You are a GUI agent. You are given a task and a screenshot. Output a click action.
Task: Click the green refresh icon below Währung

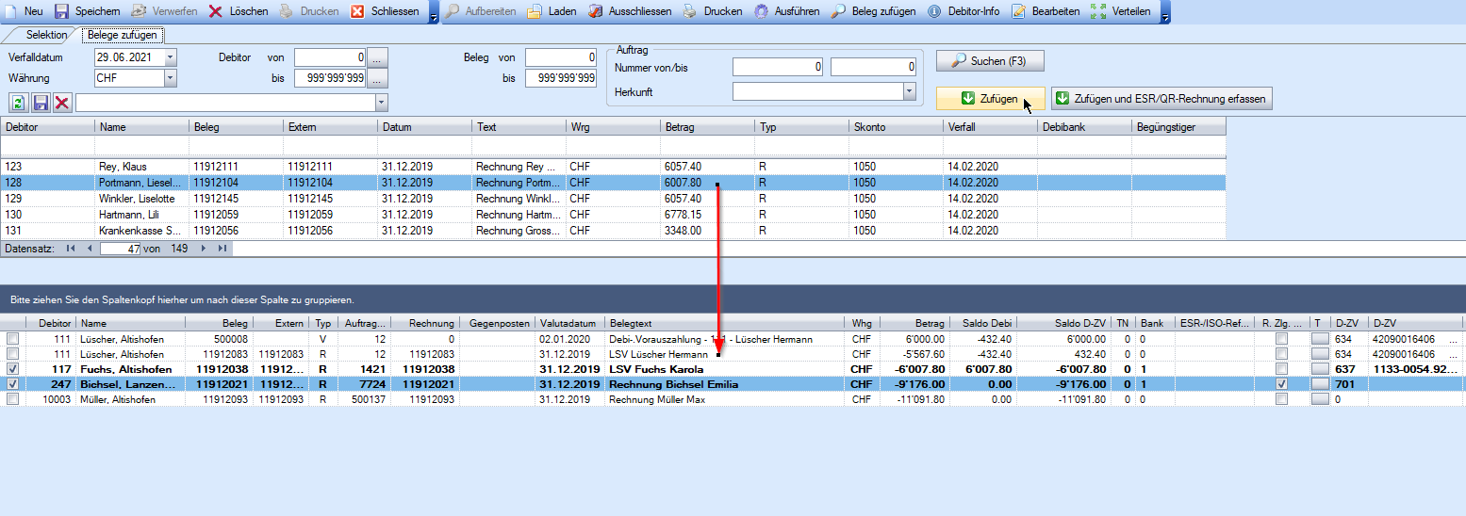coord(18,103)
